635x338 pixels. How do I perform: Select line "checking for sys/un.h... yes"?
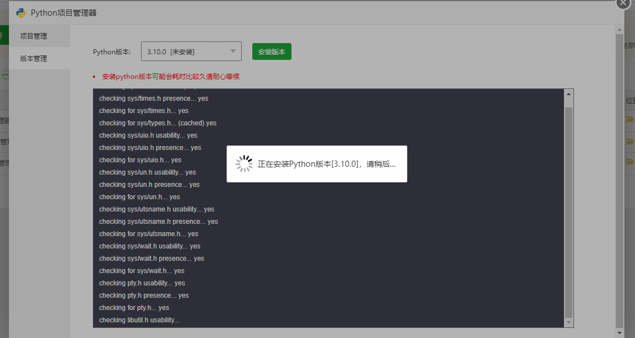tap(140, 197)
